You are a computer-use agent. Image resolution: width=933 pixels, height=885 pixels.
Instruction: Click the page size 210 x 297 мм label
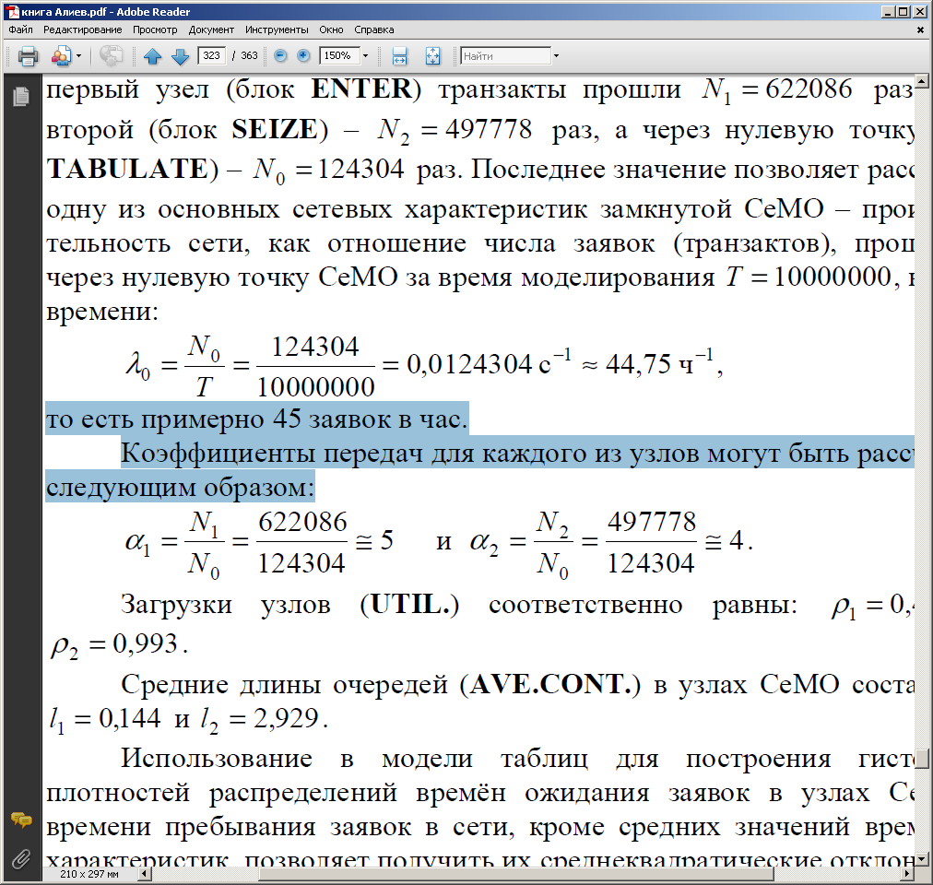89,874
